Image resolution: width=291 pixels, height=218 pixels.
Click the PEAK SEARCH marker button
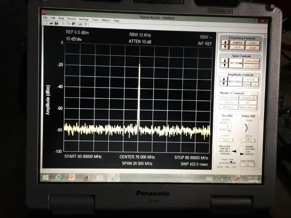[229, 97]
